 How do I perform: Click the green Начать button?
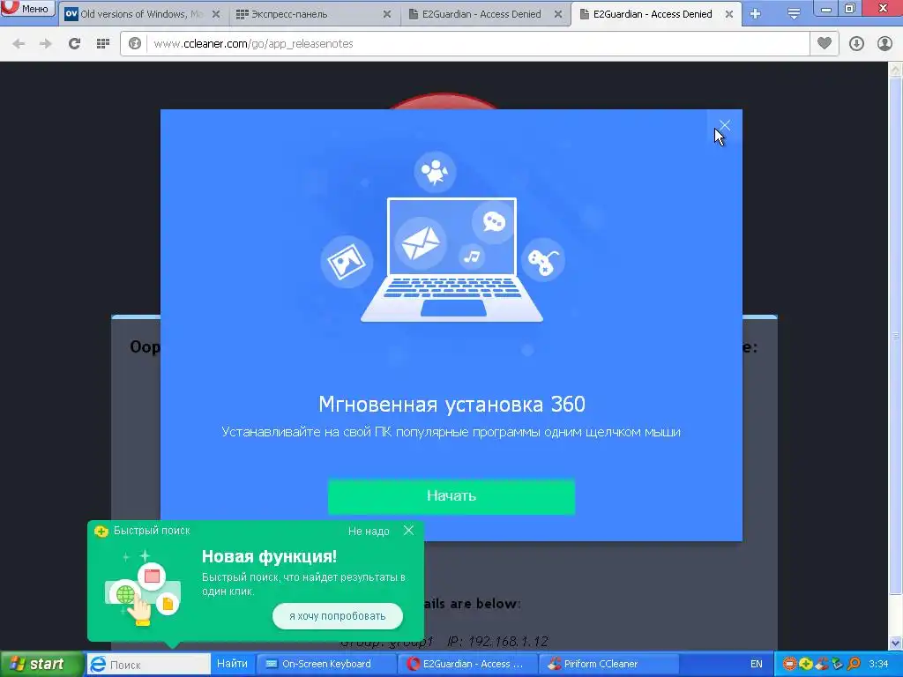451,495
